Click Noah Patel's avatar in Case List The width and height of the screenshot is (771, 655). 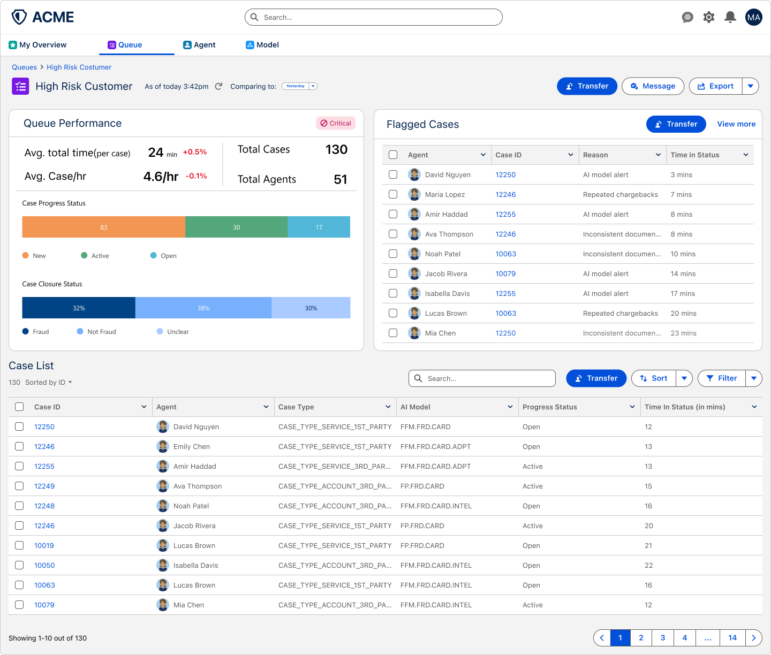click(x=163, y=506)
